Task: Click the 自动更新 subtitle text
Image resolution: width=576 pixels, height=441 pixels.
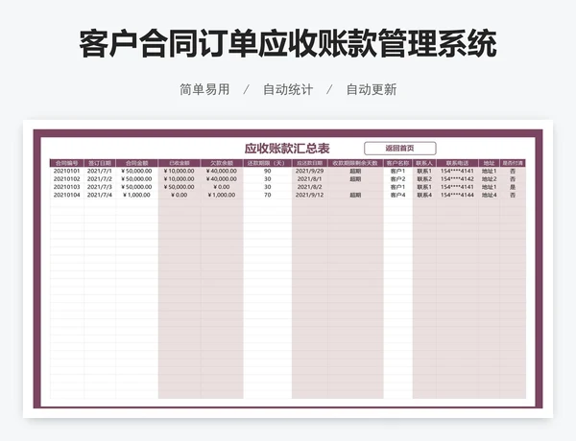Action: coord(372,89)
